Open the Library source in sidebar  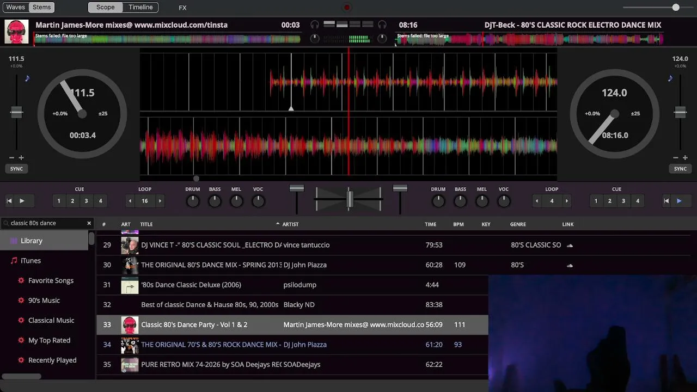[44, 241]
